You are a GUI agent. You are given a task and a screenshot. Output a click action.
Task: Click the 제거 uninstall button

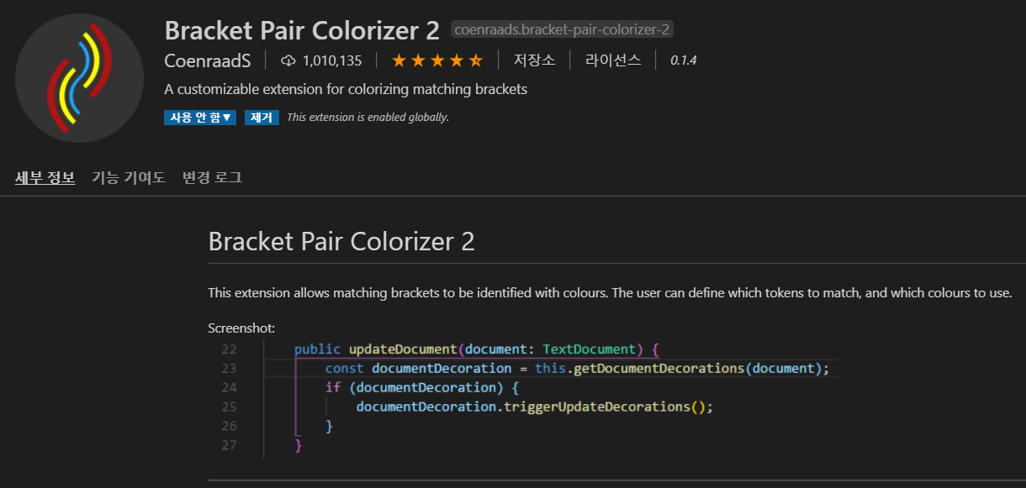(x=262, y=117)
